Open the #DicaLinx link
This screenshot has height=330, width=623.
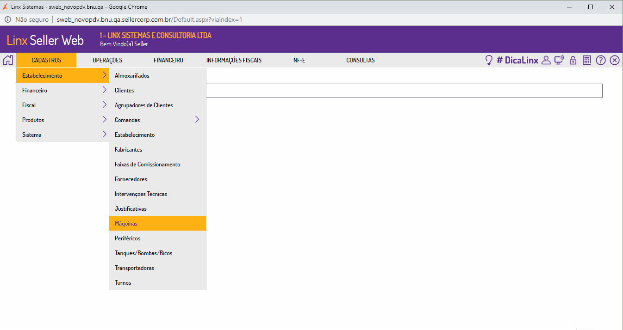(517, 60)
